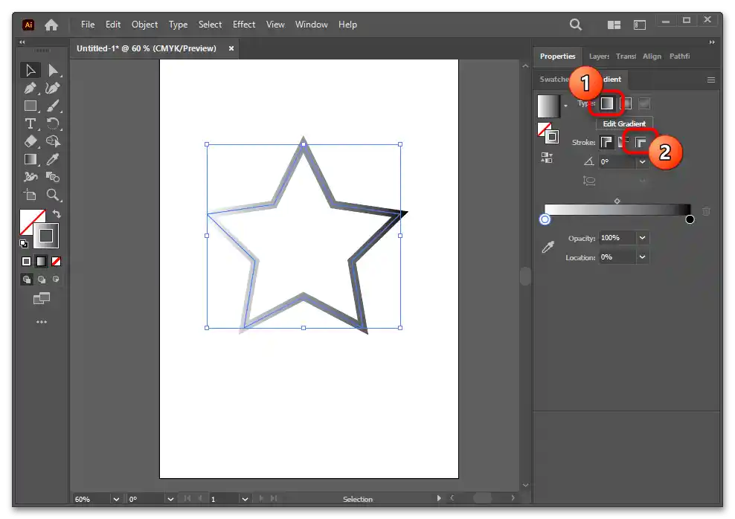Click the Eyedropper tool in toolbar

(x=53, y=159)
